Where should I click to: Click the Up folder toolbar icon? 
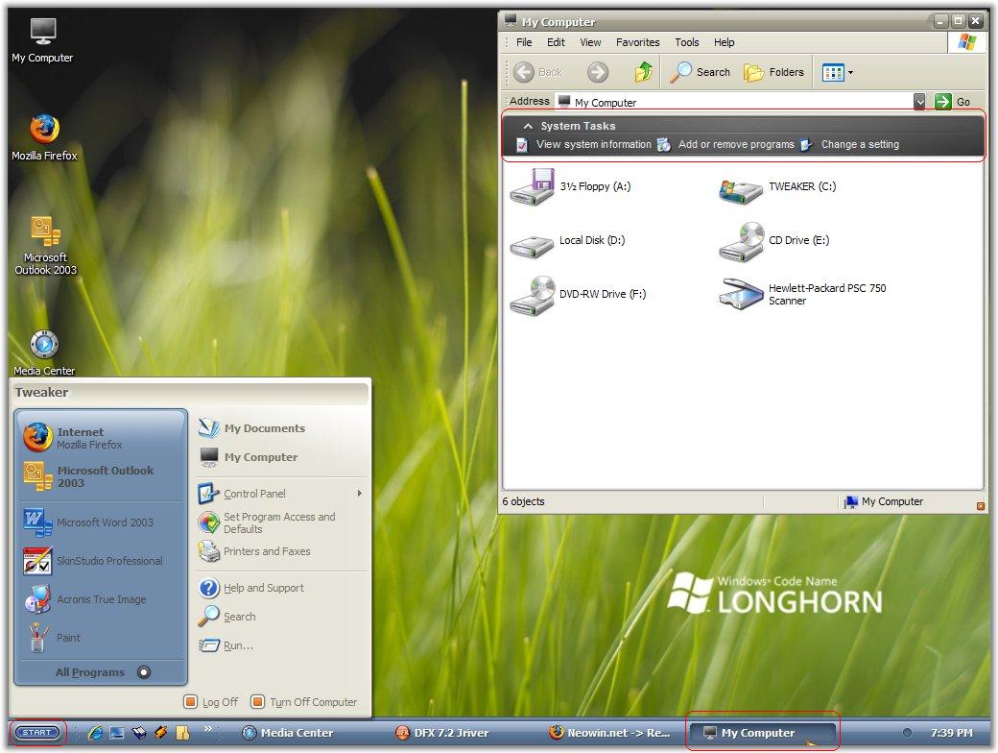click(644, 72)
